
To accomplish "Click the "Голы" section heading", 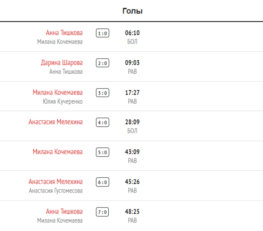I will [x=132, y=11].
